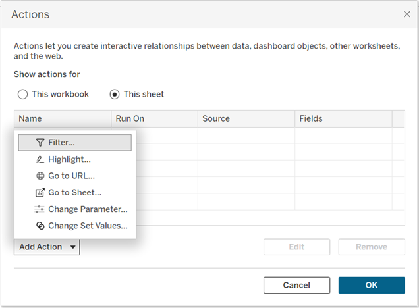The width and height of the screenshot is (419, 308).
Task: Click the Go to Sheet chart icon
Action: pyautogui.click(x=40, y=192)
